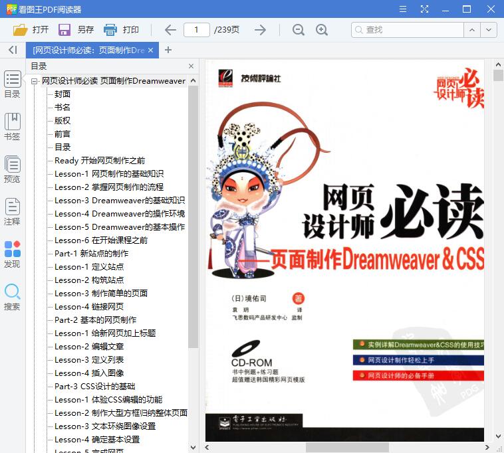Add a new tab with plus button
The height and width of the screenshot is (453, 504).
coord(168,50)
